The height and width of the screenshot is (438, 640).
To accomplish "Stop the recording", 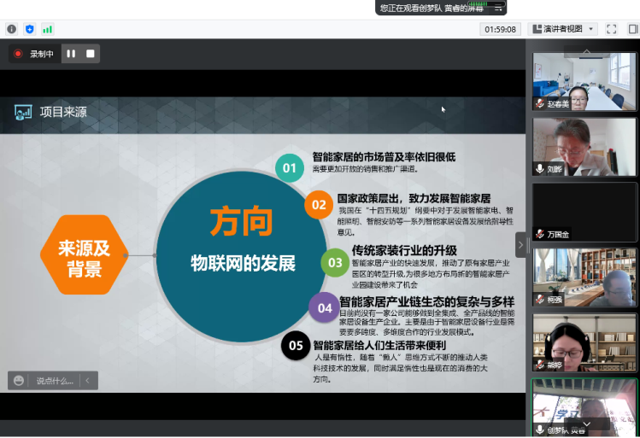I will 90,54.
